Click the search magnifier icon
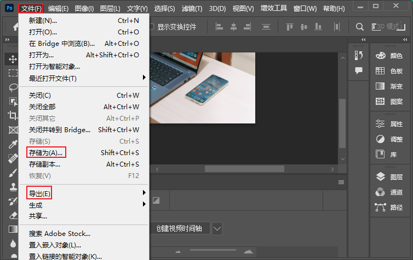Image resolution: width=413 pixels, height=260 pixels. pyautogui.click(x=360, y=27)
